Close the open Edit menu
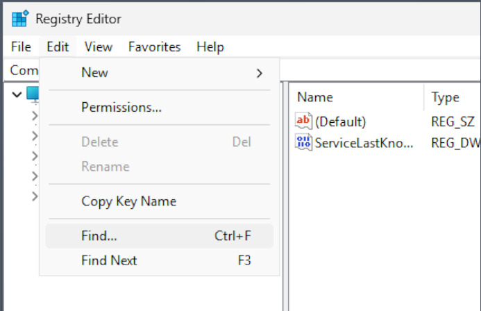481x311 pixels. click(x=58, y=47)
